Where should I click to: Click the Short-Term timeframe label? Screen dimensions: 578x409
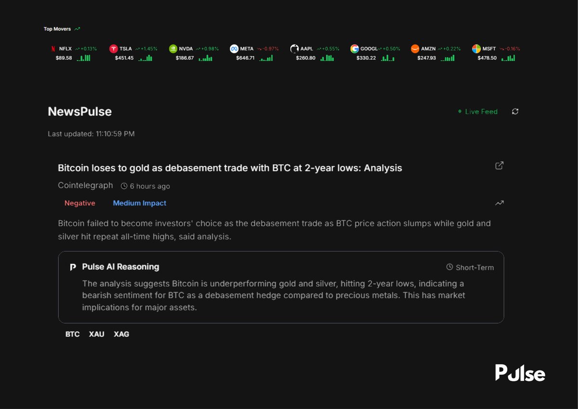click(x=475, y=267)
